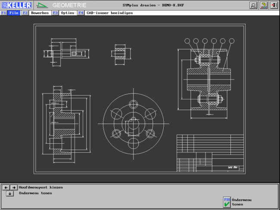This screenshot has height=210, width=280.
Task: Open the Opties menu
Action: (x=68, y=13)
